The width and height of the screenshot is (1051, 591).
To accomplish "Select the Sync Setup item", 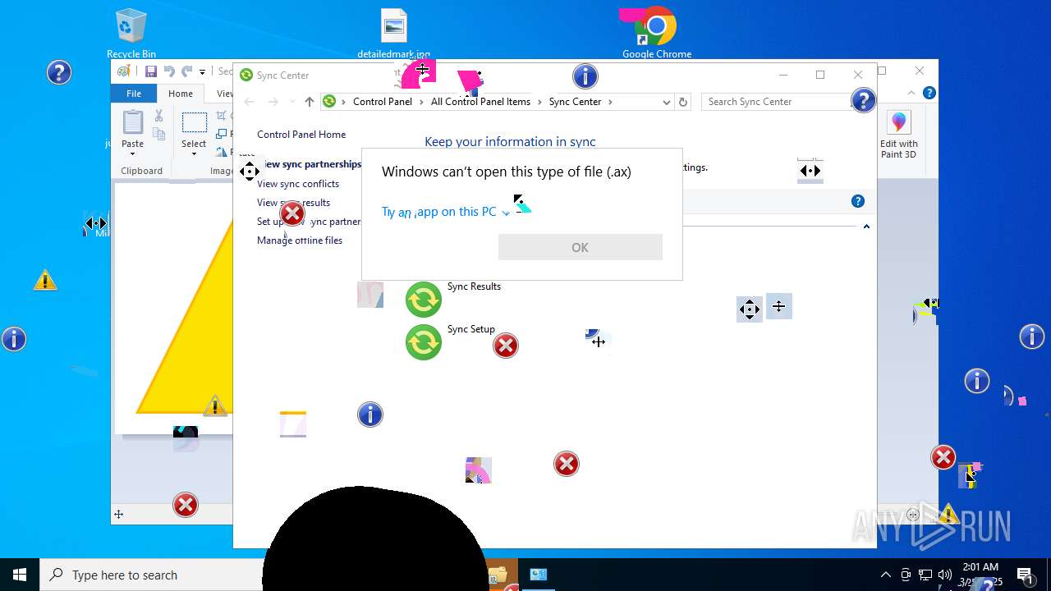I will [451, 341].
